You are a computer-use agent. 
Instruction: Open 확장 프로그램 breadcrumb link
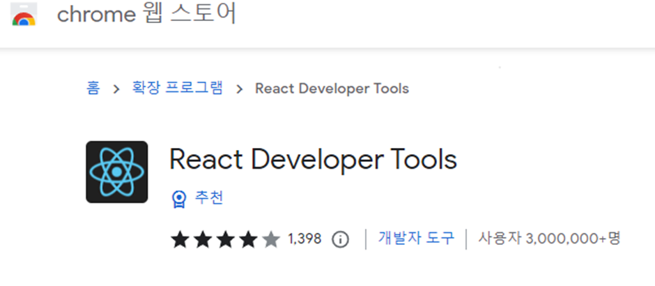coord(177,89)
